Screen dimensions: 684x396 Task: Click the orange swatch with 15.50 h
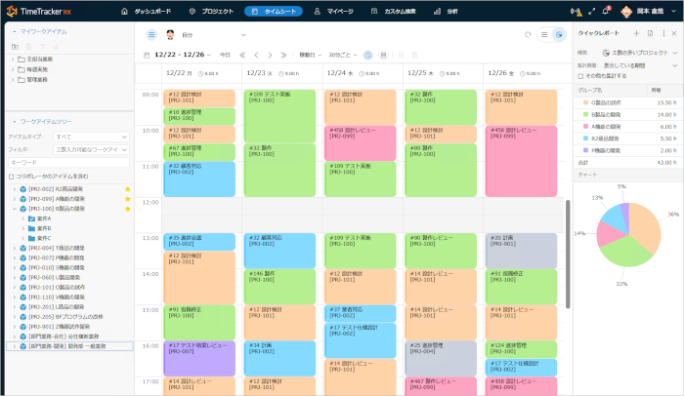(586, 102)
